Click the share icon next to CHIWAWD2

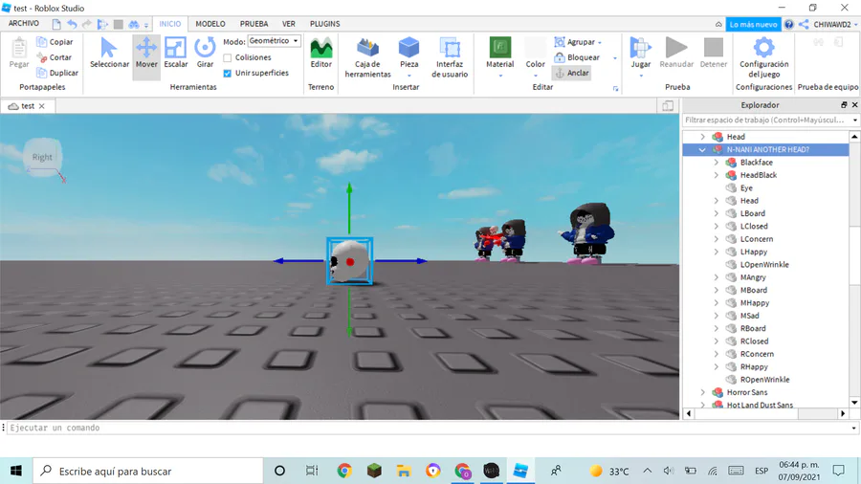click(804, 24)
